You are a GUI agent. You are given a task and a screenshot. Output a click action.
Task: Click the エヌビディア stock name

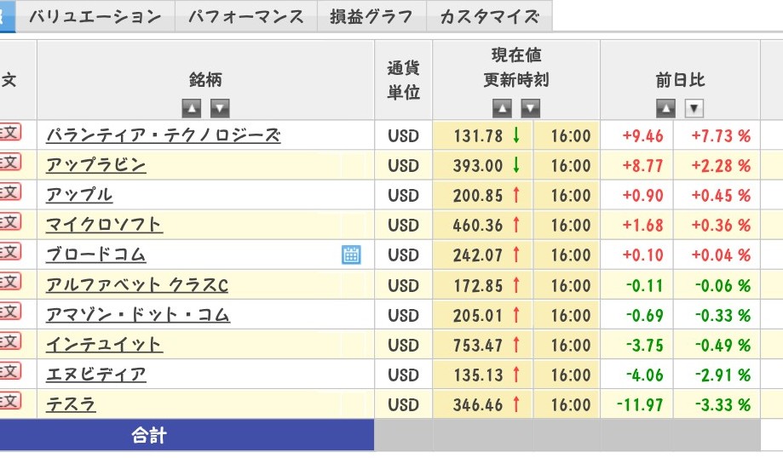coord(95,375)
